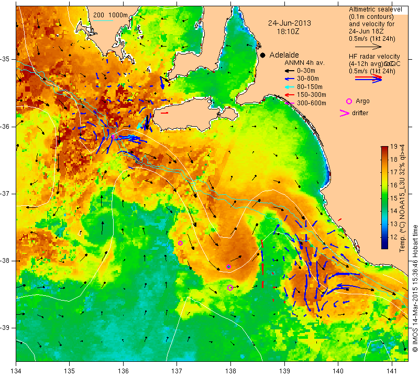The width and height of the screenshot is (419, 377).
Task: Click the temperature colorbar at 15
Action: click(384, 198)
